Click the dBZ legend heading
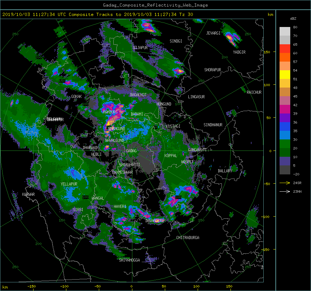This screenshot has width=311, height=291. pyautogui.click(x=293, y=19)
